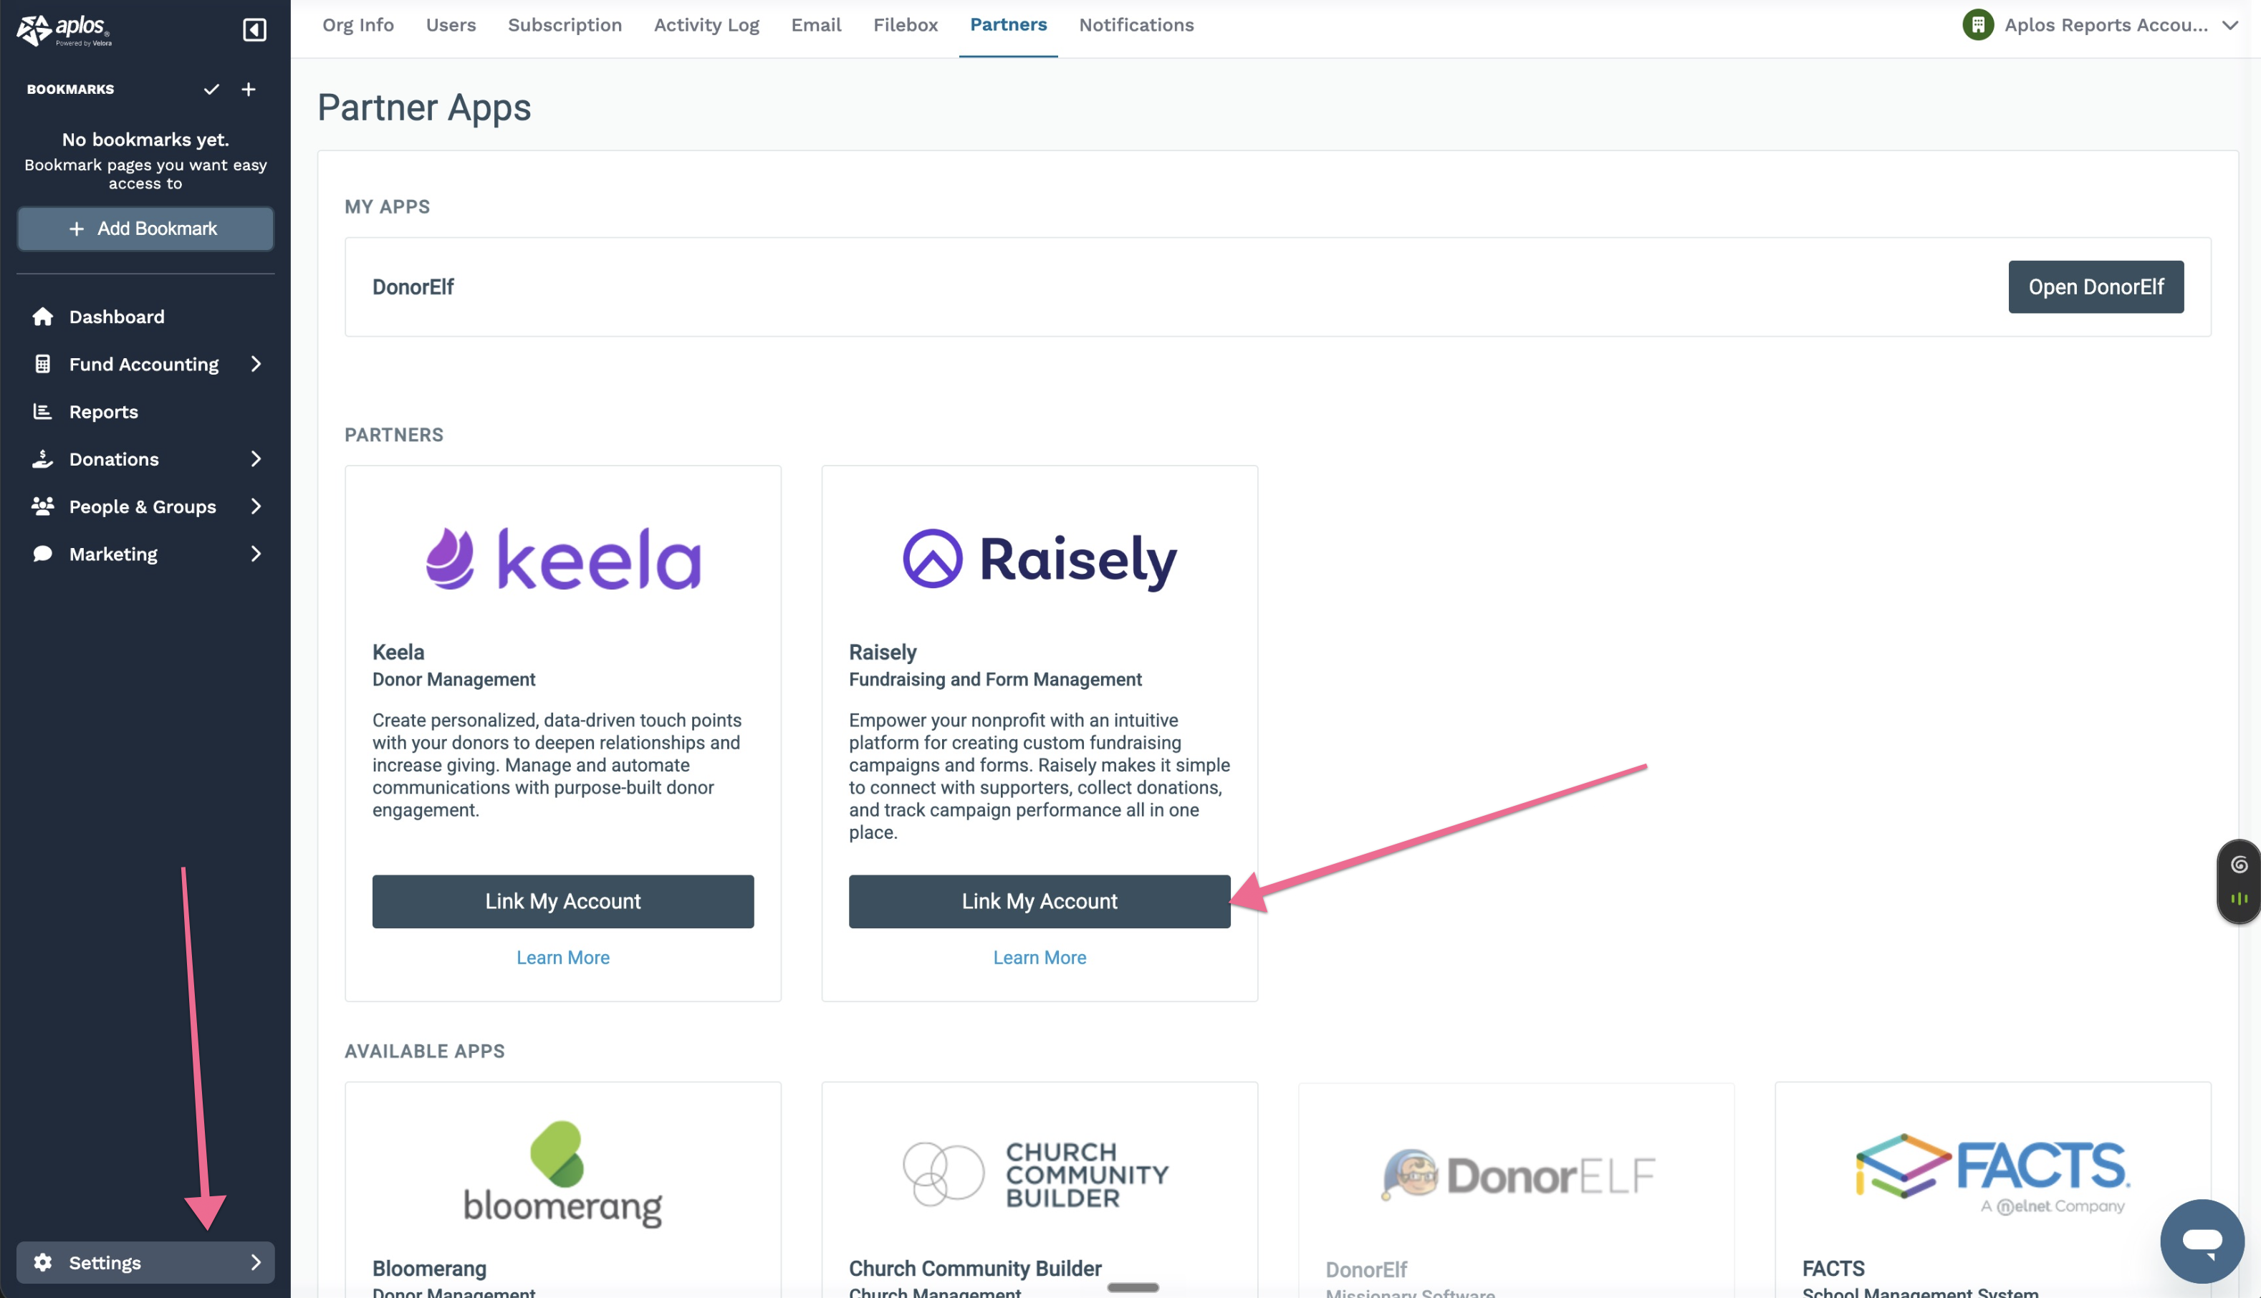Click the Settings gear icon
Image resolution: width=2261 pixels, height=1298 pixels.
click(43, 1261)
